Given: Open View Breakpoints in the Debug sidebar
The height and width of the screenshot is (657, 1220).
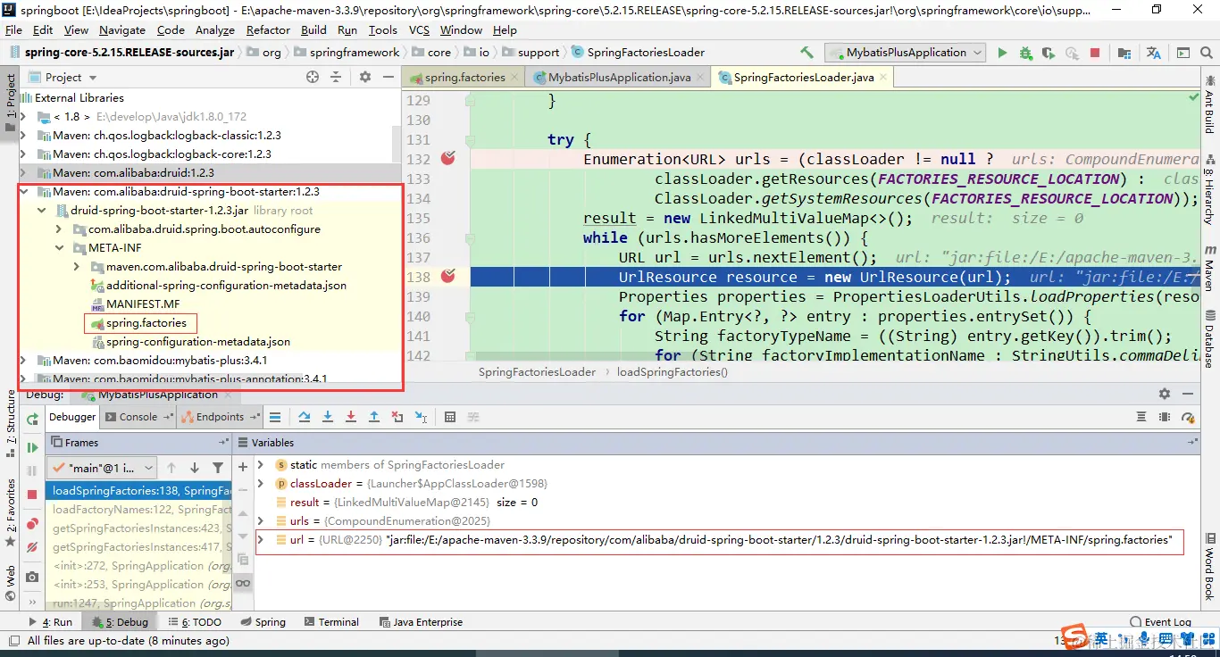Looking at the screenshot, I should point(32,524).
